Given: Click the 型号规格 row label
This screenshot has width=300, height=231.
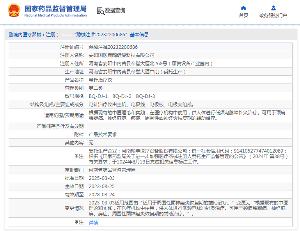Looking at the screenshot, I should click(74, 96).
